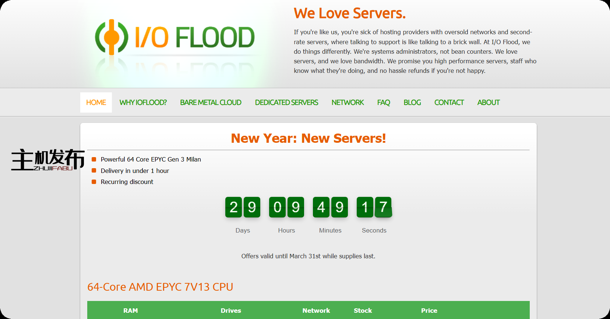Click the "New Year: New Servers!" heading
Viewport: 610px width, 319px height.
[x=308, y=138]
